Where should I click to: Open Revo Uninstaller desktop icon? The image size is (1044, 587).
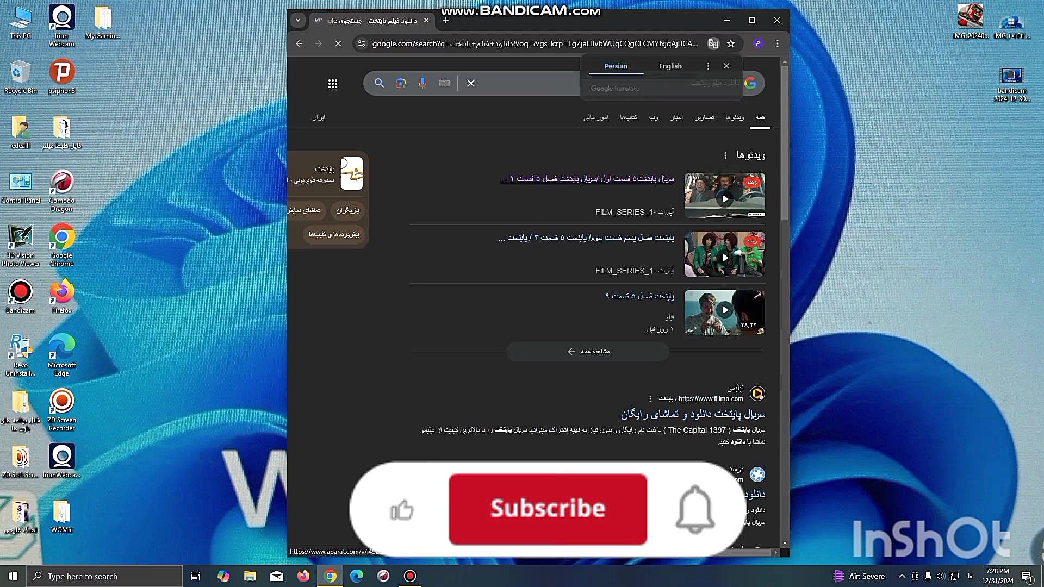tap(21, 354)
